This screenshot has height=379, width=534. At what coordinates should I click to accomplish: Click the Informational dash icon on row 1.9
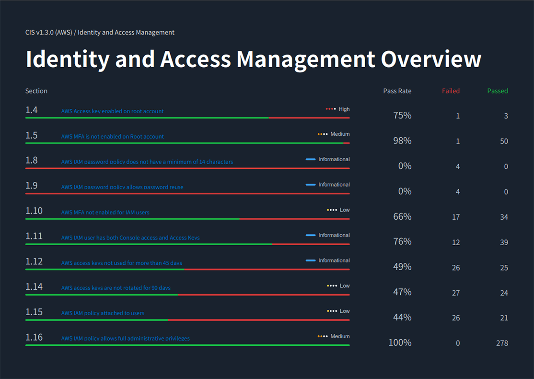coord(311,185)
